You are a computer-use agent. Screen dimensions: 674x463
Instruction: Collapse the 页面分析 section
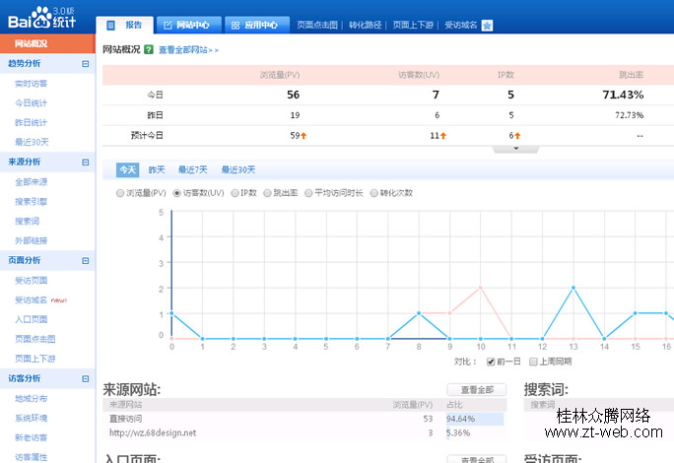[x=85, y=260]
